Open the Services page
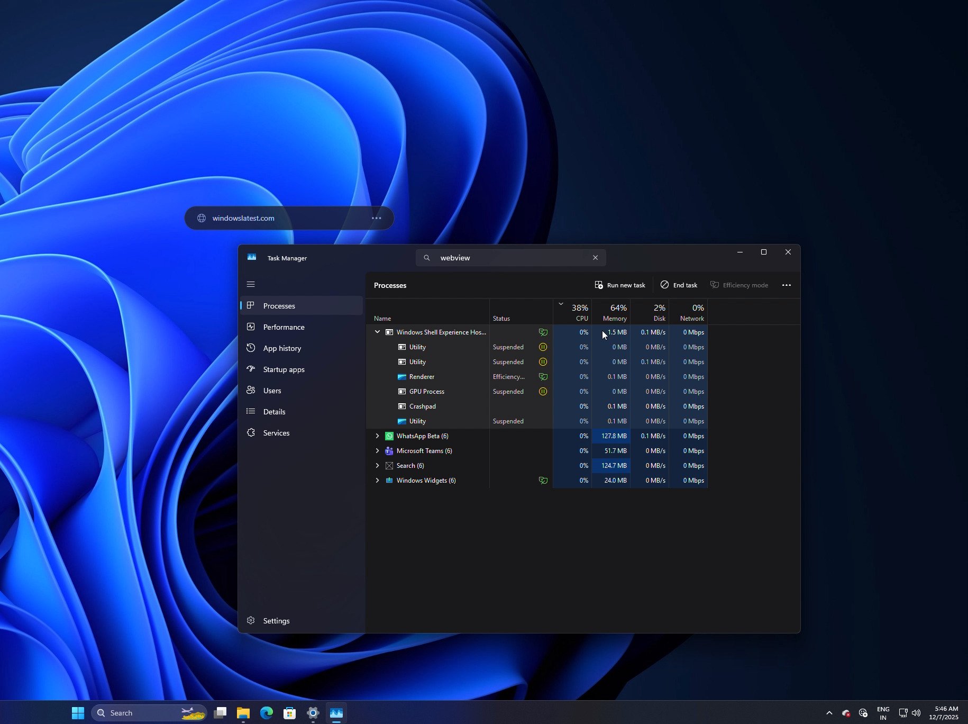Image resolution: width=968 pixels, height=724 pixels. [276, 433]
